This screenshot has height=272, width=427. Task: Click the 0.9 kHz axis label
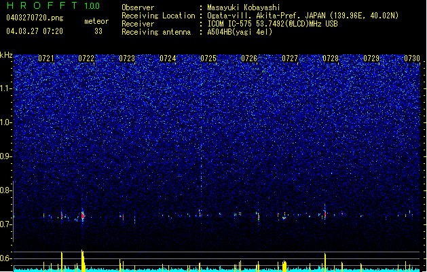[5, 156]
